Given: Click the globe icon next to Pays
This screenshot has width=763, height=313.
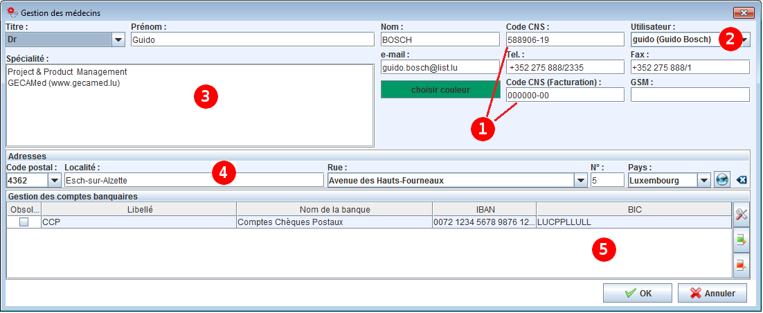Looking at the screenshot, I should (722, 180).
